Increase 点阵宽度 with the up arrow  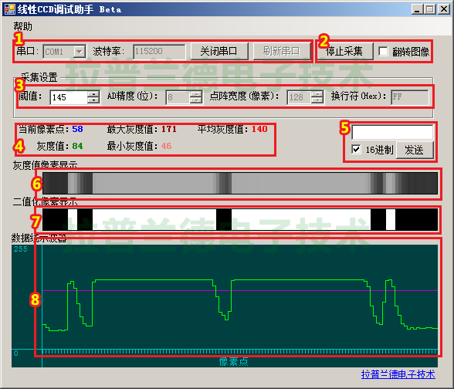pyautogui.click(x=317, y=94)
